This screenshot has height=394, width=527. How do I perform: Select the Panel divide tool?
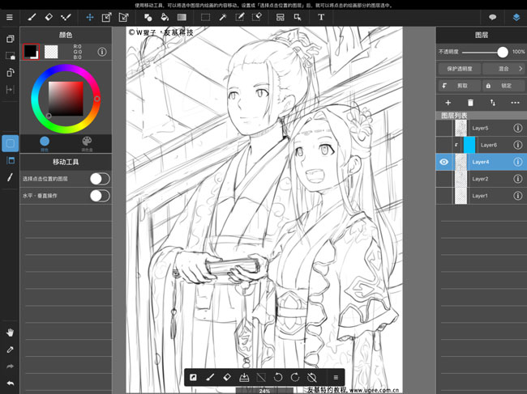click(x=281, y=17)
